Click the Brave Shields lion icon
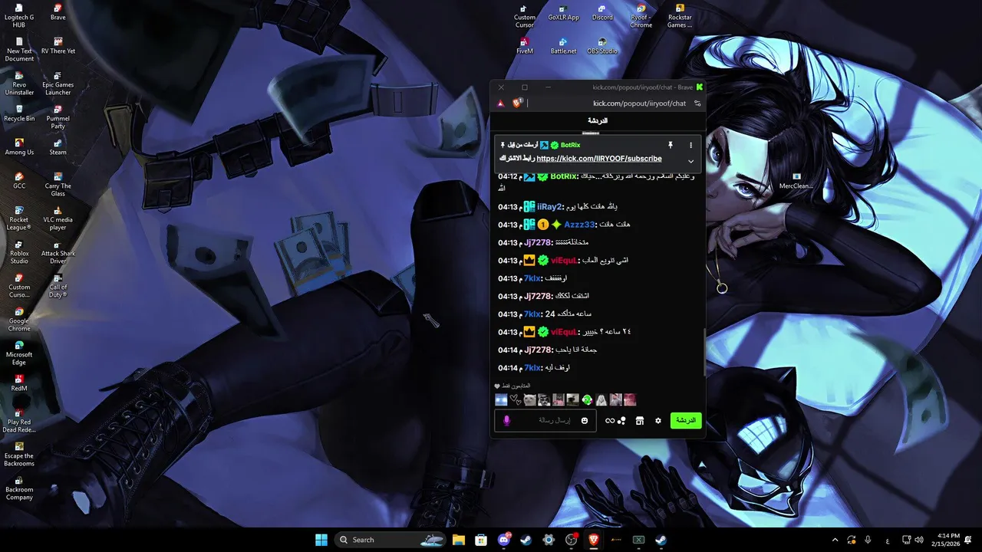982x552 pixels. tap(517, 103)
